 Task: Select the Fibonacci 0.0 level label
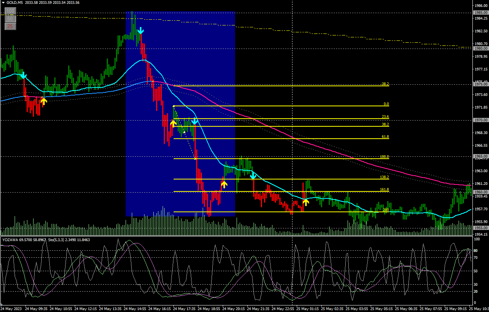coord(386,104)
